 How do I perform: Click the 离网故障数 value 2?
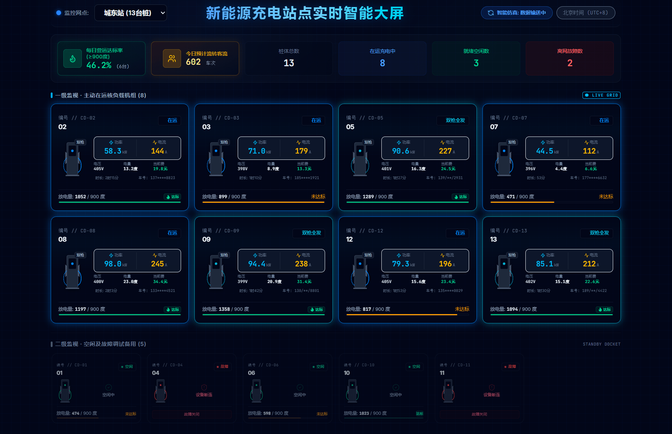[570, 63]
